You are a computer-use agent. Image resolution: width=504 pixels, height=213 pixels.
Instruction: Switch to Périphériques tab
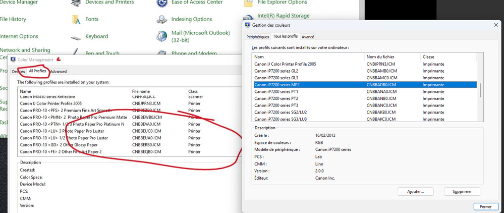click(x=257, y=37)
